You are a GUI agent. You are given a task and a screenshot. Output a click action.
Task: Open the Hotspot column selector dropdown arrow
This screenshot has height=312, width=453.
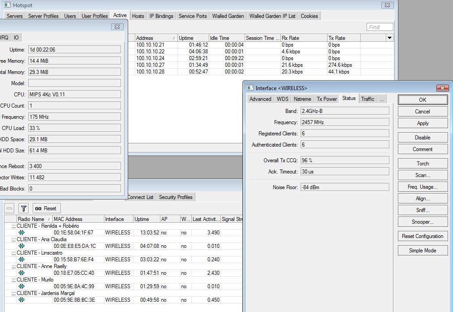pos(389,38)
